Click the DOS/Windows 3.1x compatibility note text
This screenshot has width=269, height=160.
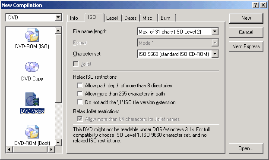click(x=142, y=135)
